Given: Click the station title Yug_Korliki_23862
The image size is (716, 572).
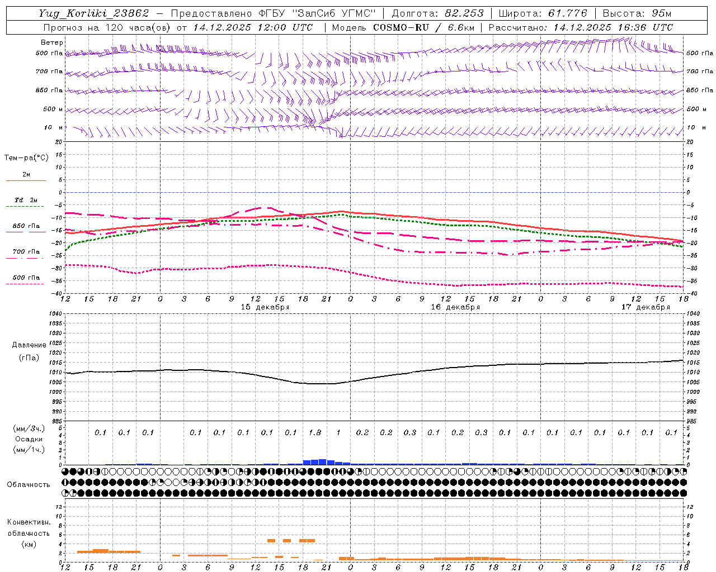Looking at the screenshot, I should point(94,13).
